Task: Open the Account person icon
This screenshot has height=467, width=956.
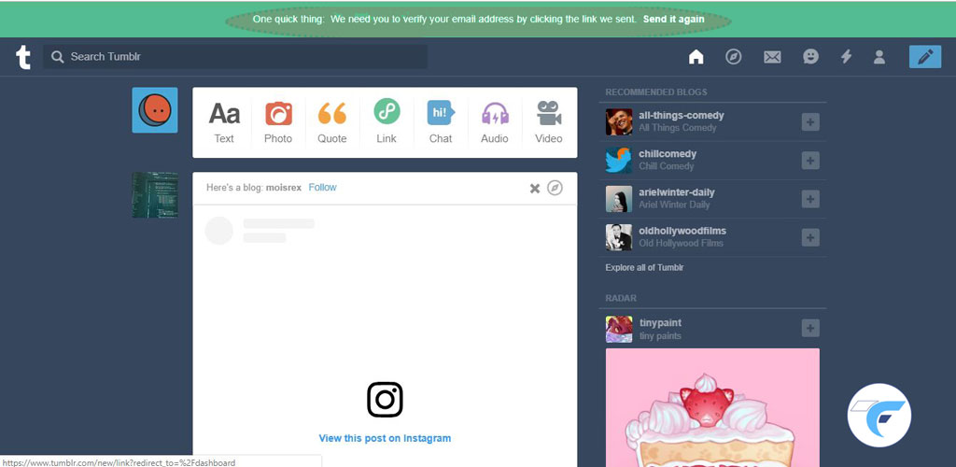Action: pyautogui.click(x=879, y=57)
